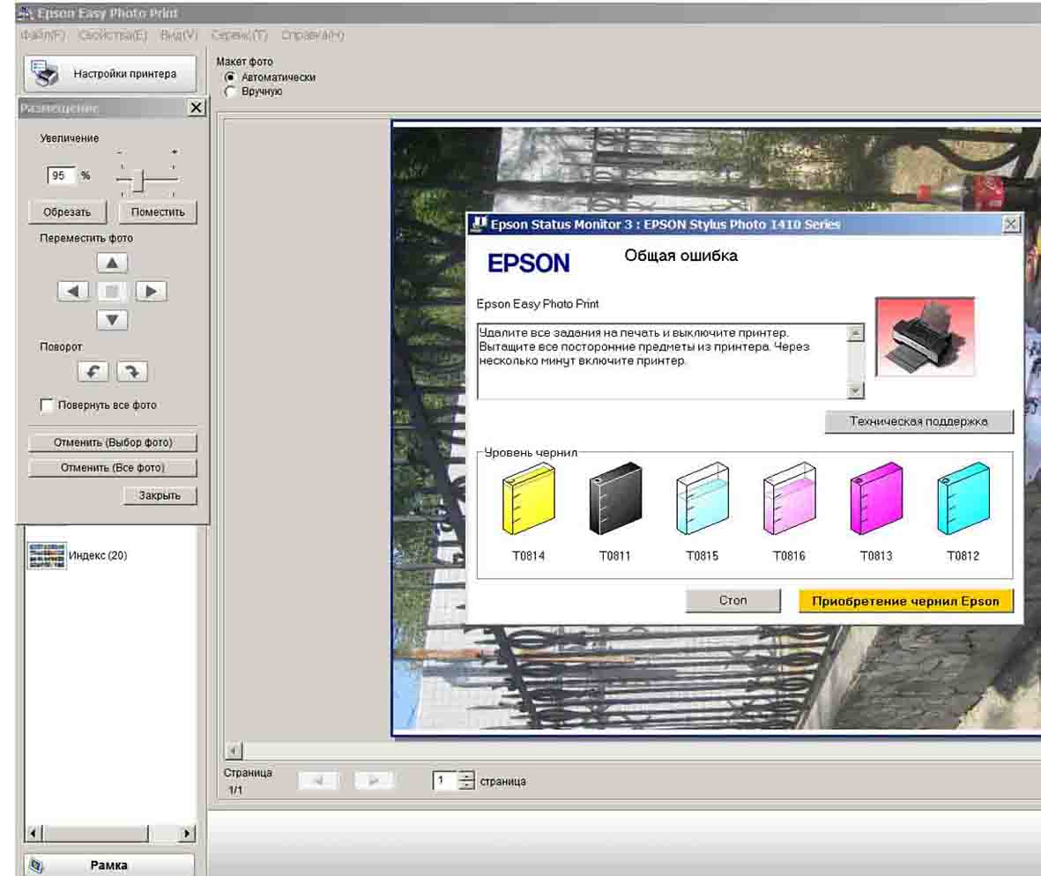Select Вручную layout radio button
This screenshot has height=876, width=1041.
[x=230, y=92]
